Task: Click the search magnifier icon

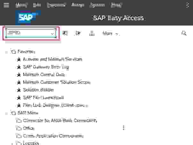Action: pyautogui.click(x=184, y=33)
